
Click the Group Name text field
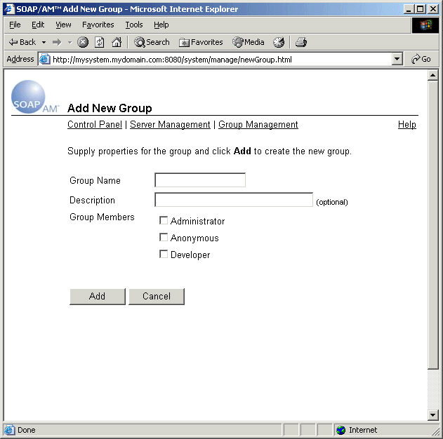(200, 181)
